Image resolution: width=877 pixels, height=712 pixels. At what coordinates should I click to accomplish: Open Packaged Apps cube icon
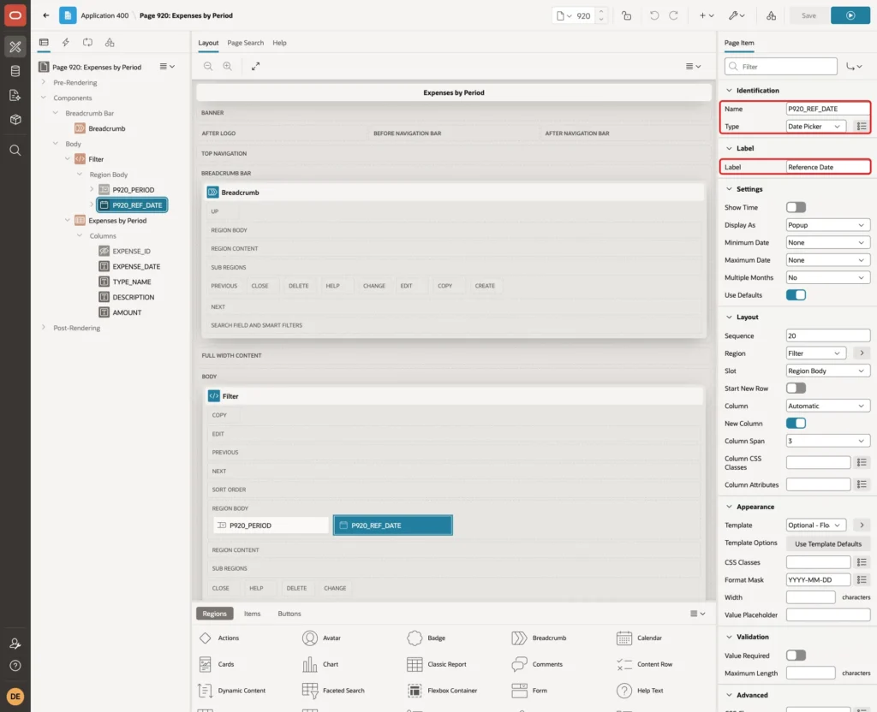pos(15,120)
